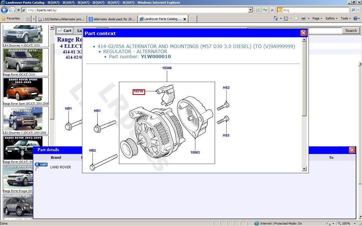Expand the Print dropdown arrow
362x226 pixels.
309,19
